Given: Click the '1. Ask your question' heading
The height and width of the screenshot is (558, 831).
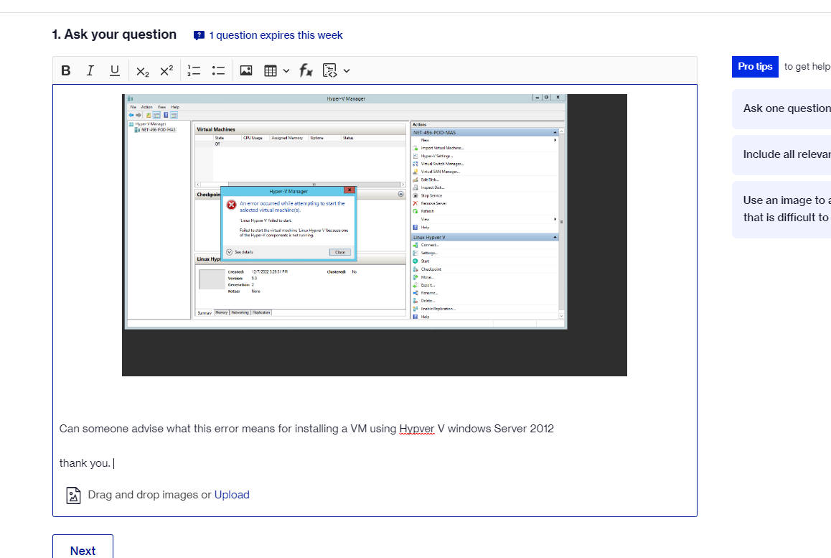Looking at the screenshot, I should (x=114, y=34).
